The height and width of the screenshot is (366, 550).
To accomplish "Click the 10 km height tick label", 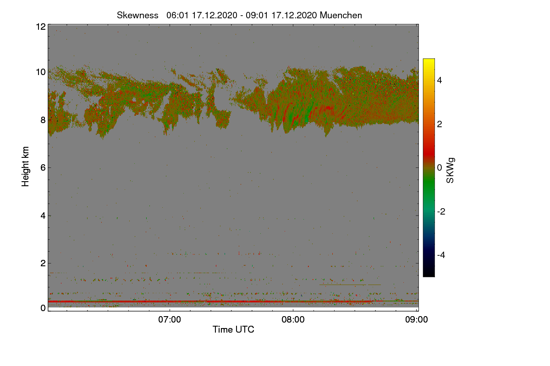I will pyautogui.click(x=40, y=72).
